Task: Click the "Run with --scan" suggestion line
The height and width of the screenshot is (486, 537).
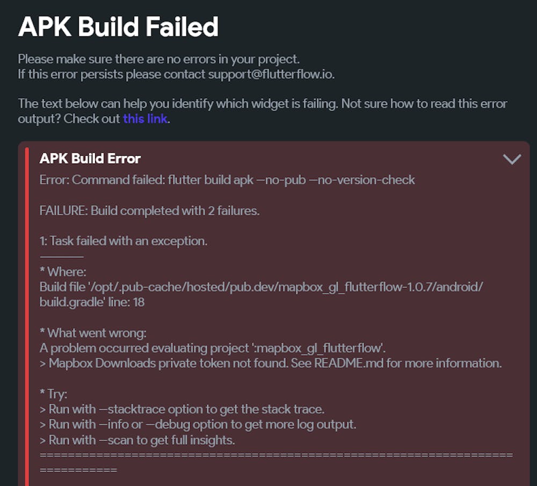Action: [137, 440]
